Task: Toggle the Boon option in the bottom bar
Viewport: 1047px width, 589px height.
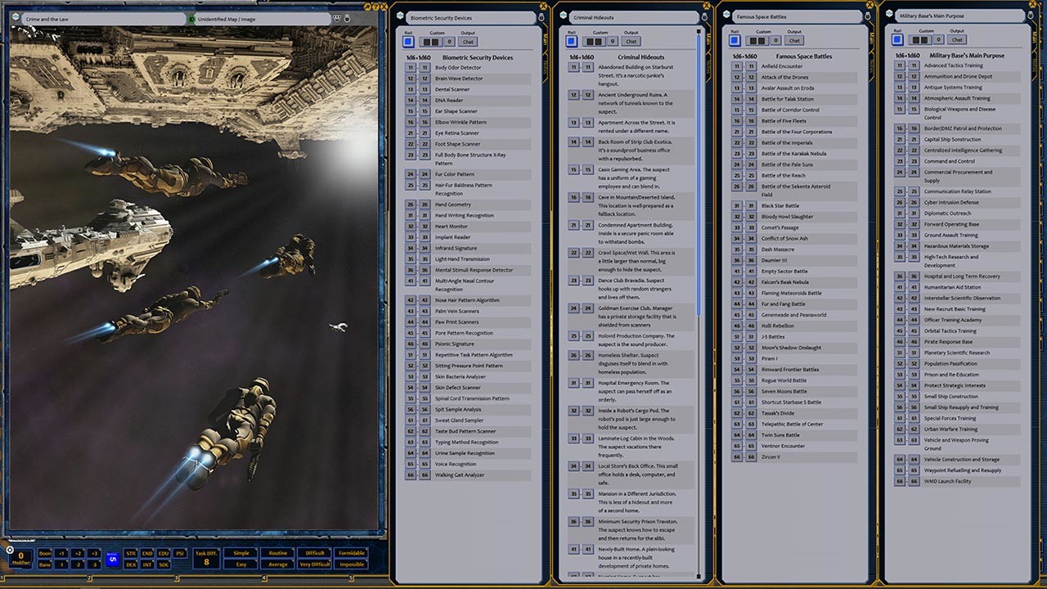Action: point(46,552)
